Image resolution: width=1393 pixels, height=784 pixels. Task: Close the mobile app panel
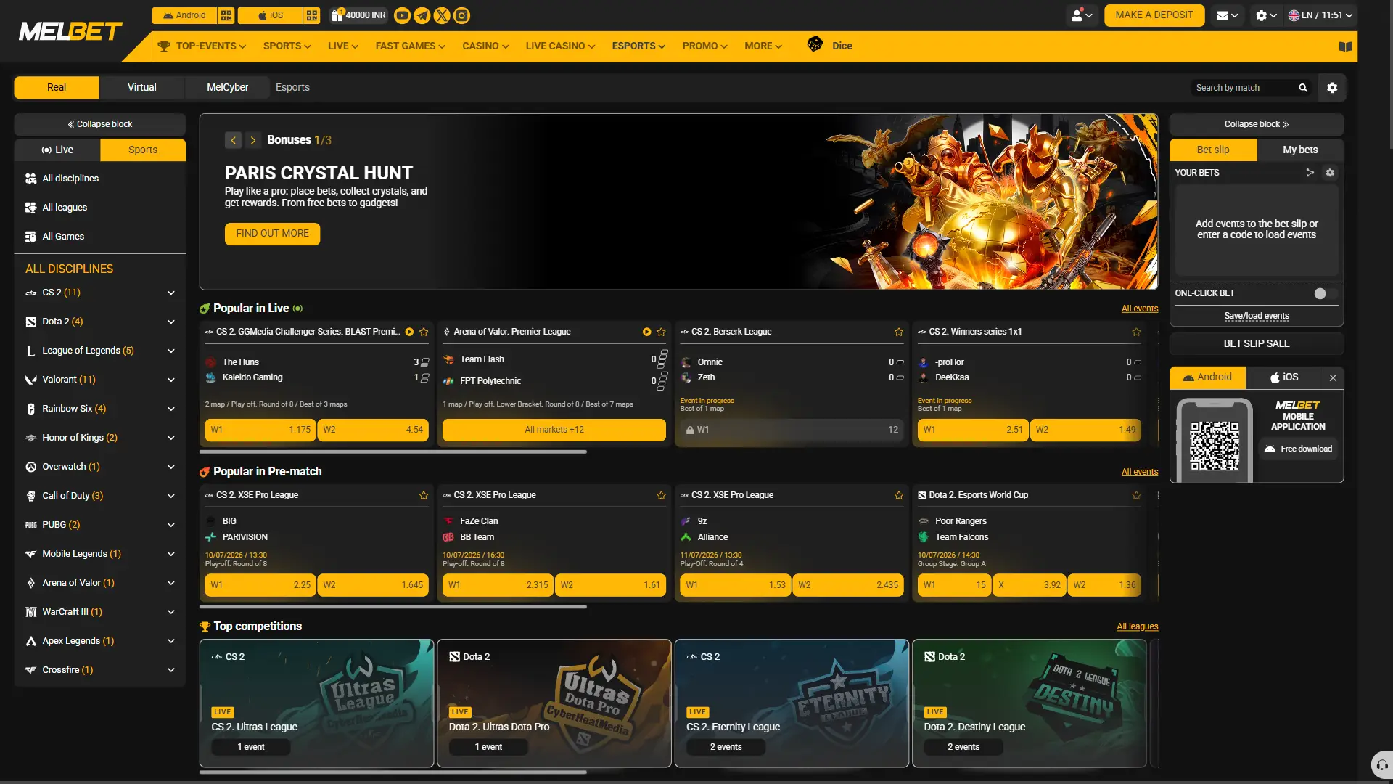pyautogui.click(x=1333, y=377)
